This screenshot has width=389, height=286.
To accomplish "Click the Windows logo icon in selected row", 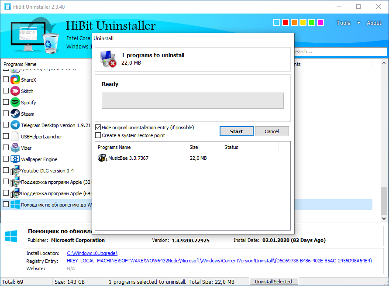I will [15, 204].
